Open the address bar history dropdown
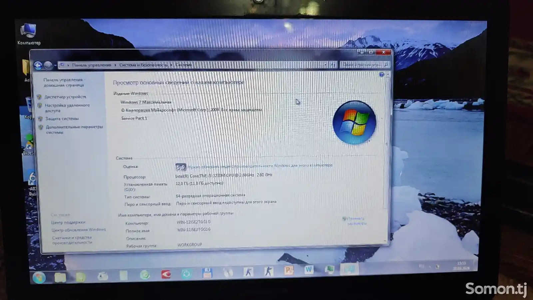533x300 pixels. [325, 65]
